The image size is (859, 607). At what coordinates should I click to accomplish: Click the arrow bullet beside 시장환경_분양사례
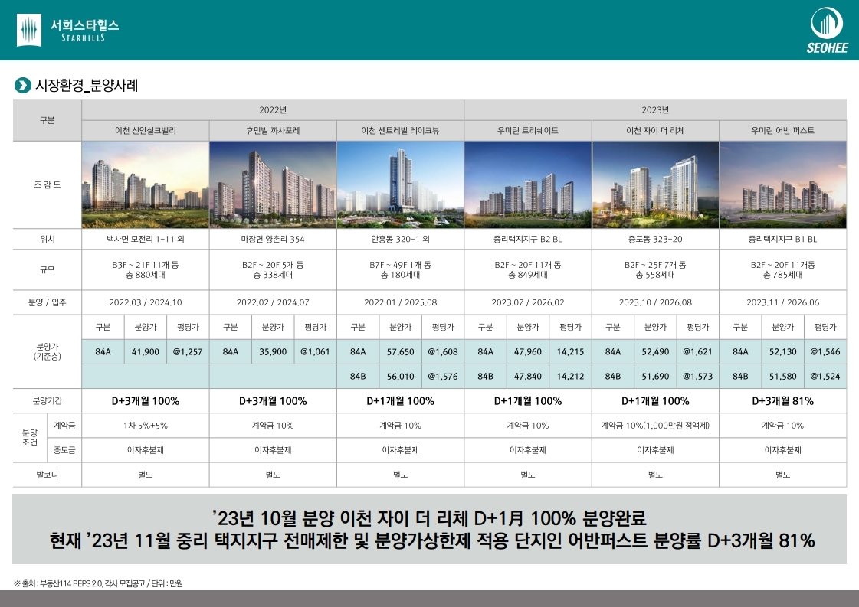(22, 86)
